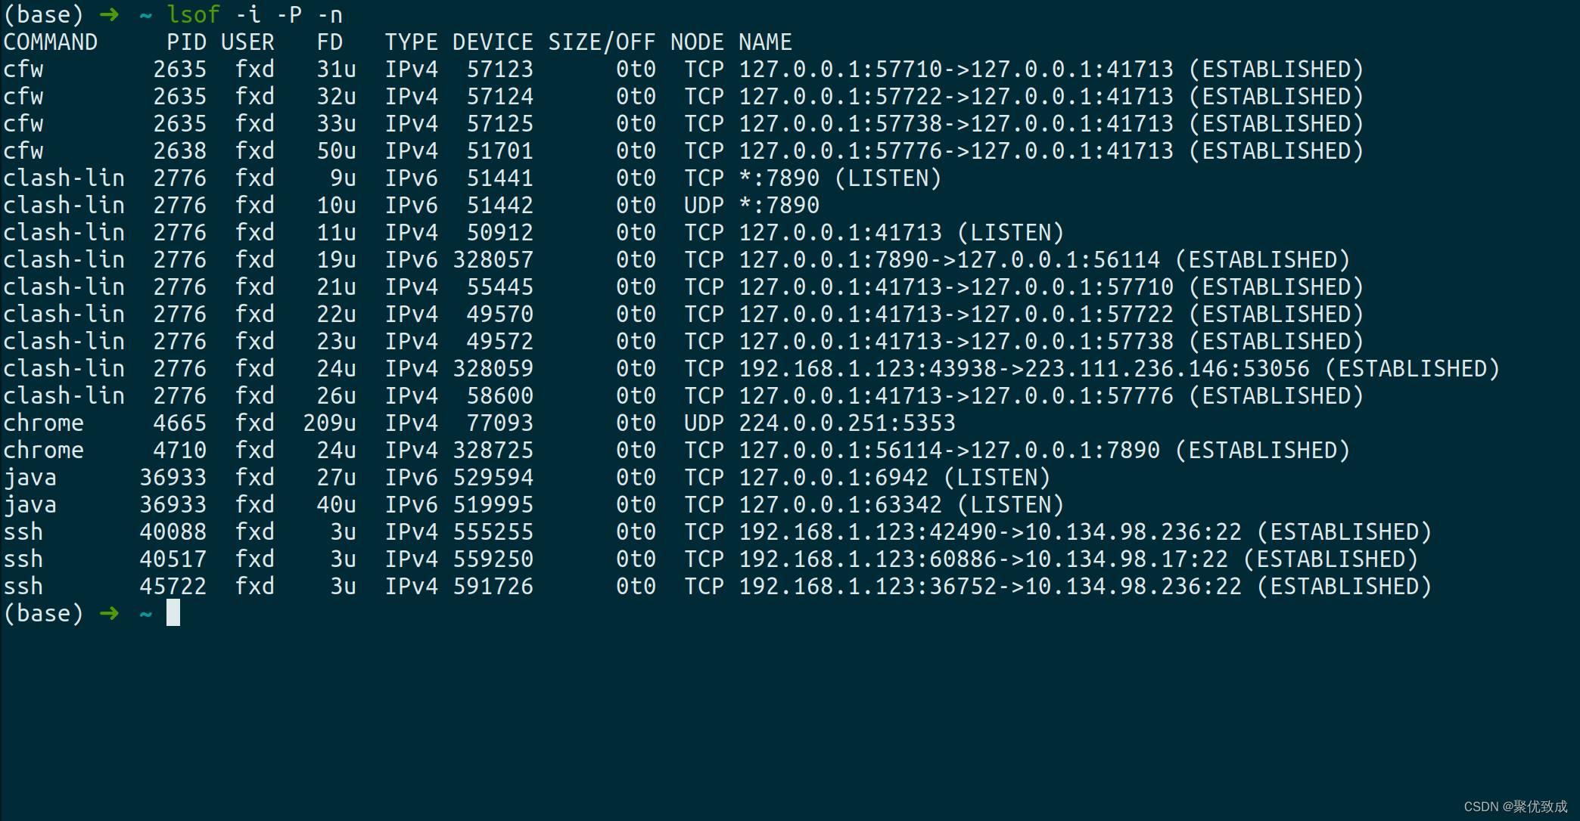Click the CSDN watermark text
The image size is (1580, 821).
coord(1516,807)
